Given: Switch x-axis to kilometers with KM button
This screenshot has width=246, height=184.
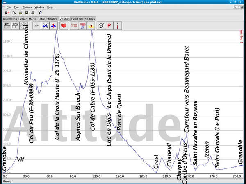Looking at the screenshot, I should point(7,25).
